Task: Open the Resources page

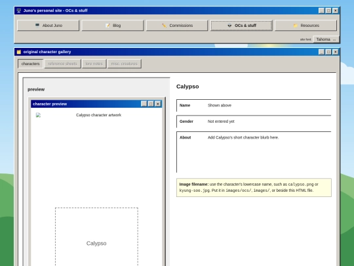Action: coord(305,26)
